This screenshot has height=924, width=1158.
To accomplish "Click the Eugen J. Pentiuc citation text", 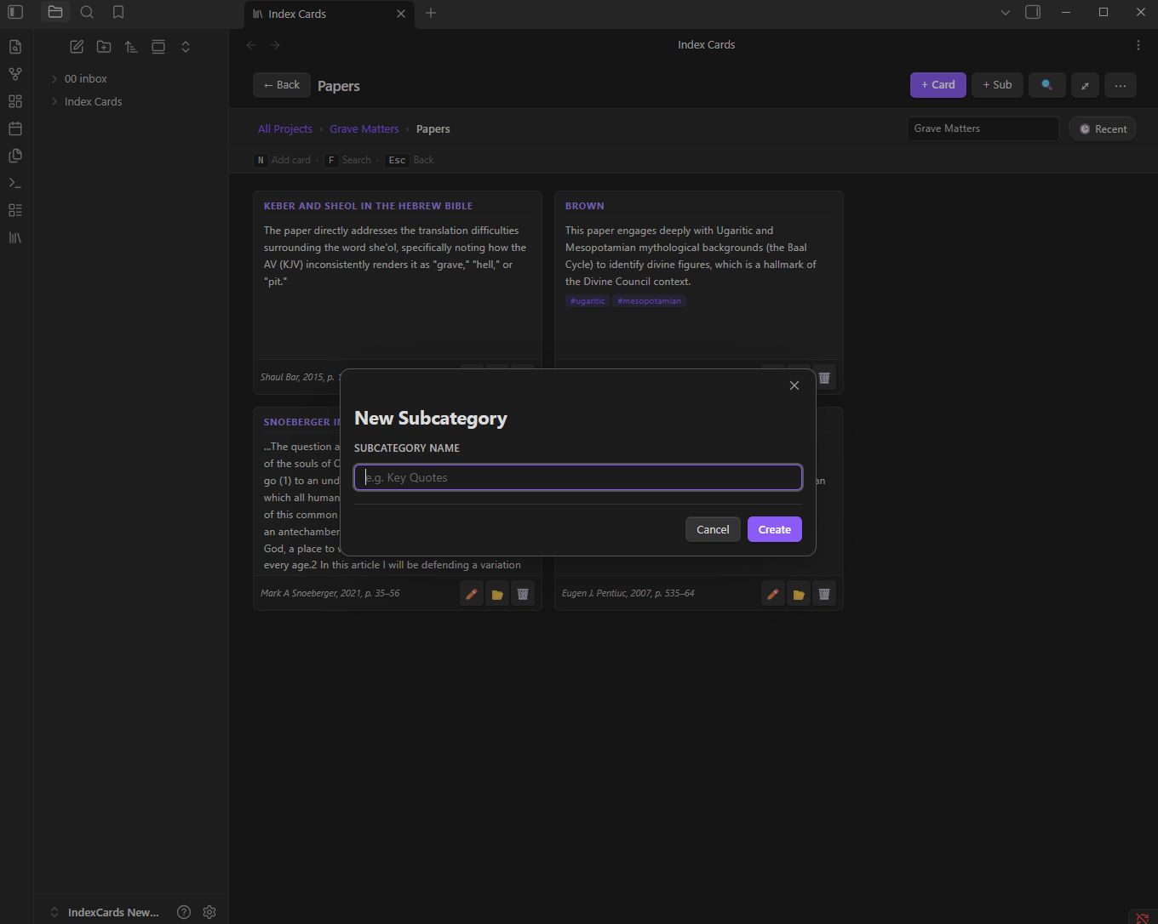I will (x=628, y=593).
